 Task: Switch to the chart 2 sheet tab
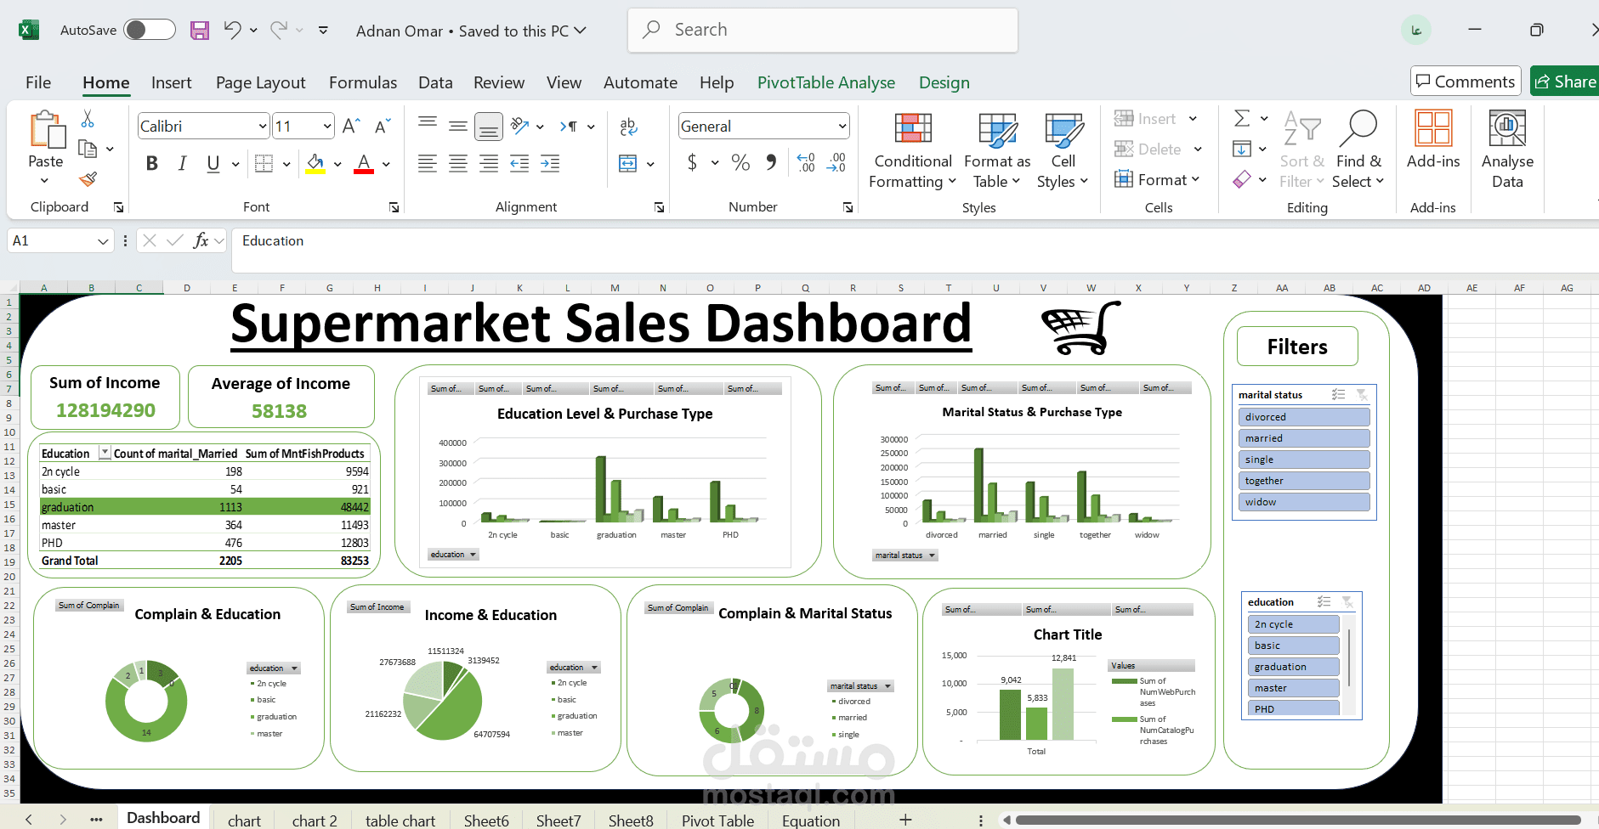tap(315, 821)
